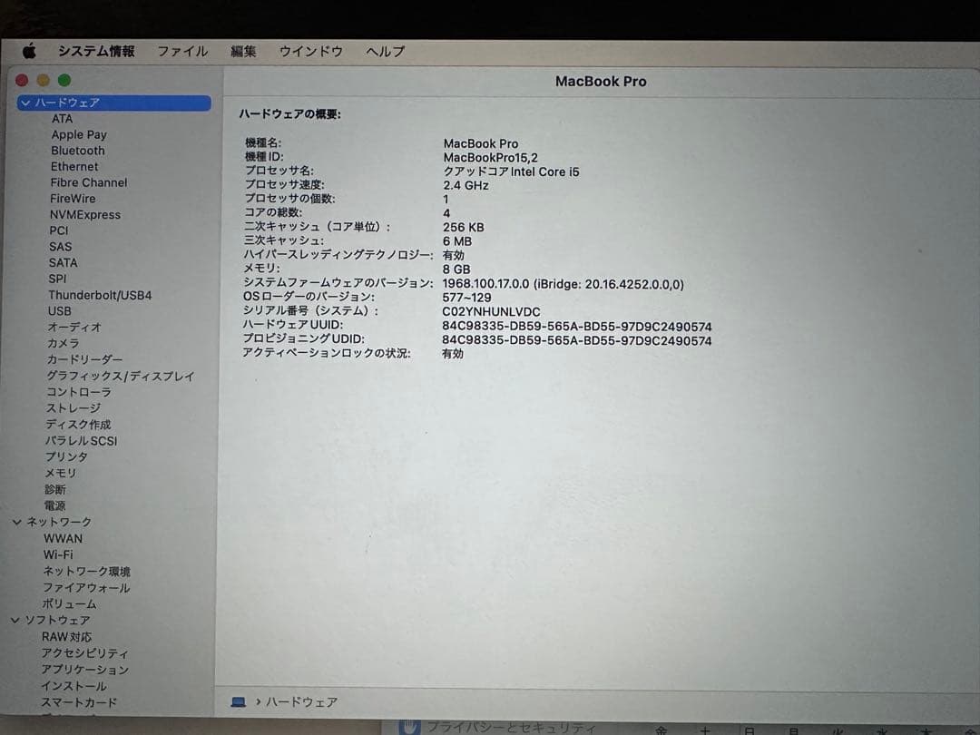The width and height of the screenshot is (980, 735).
Task: Open the システム情報 application menu
Action: (96, 51)
